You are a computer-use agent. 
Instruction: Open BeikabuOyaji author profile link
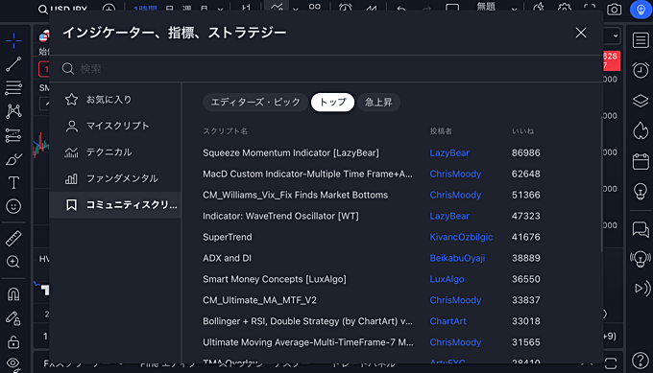[457, 258]
